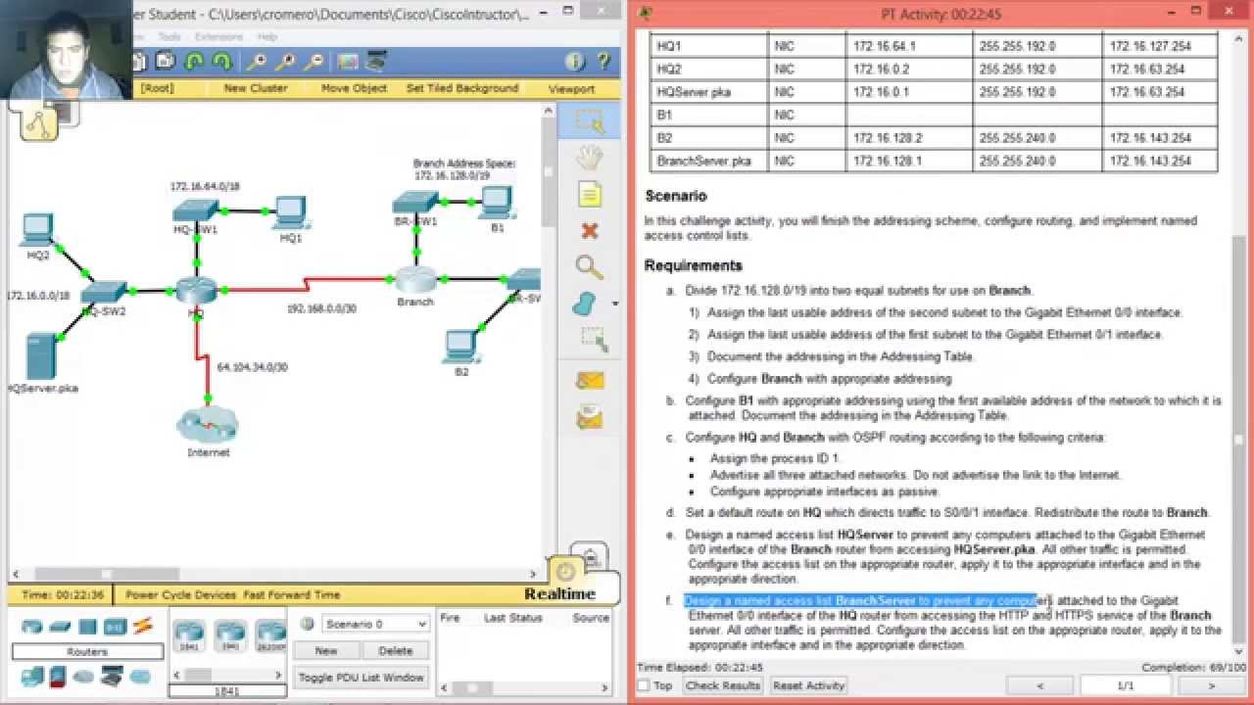Choose the Add Simple PDU envelope
The height and width of the screenshot is (705, 1254).
coord(589,380)
